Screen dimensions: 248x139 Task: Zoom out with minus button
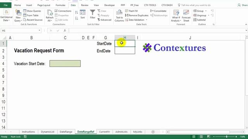(x=214, y=137)
